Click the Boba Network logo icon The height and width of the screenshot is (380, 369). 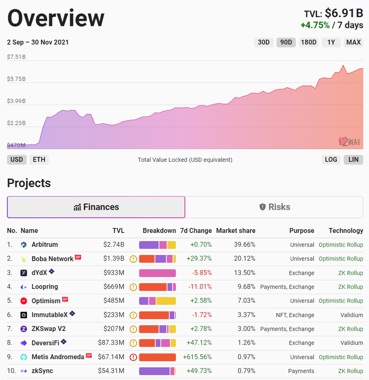click(24, 259)
